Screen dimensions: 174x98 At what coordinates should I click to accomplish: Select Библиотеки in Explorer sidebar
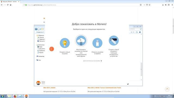point(41,45)
